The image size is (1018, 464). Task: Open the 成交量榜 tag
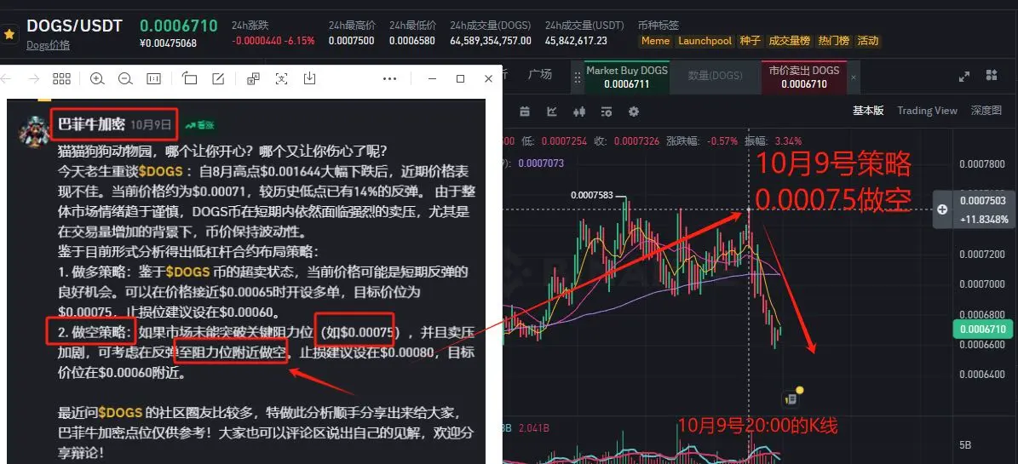point(789,41)
